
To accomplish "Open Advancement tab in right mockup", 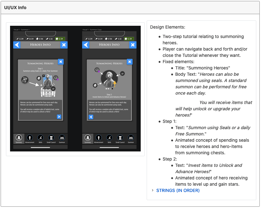I will pos(99,139).
